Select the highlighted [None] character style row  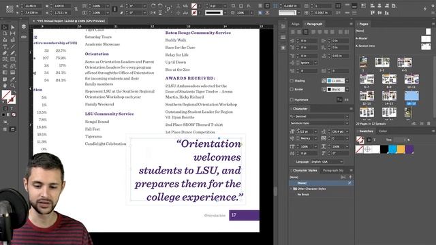(321, 183)
